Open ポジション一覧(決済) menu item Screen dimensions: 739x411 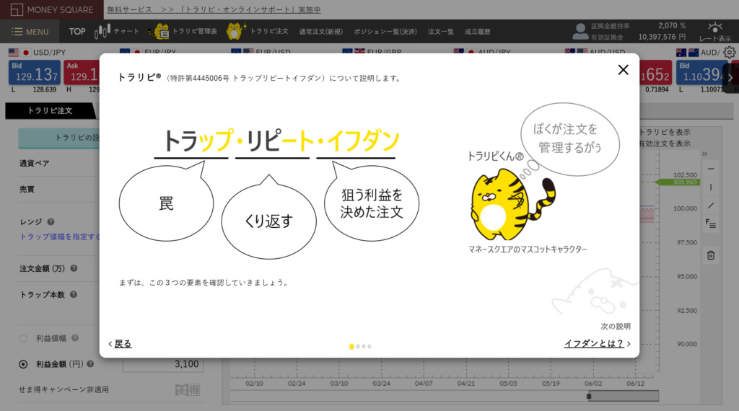(x=385, y=32)
